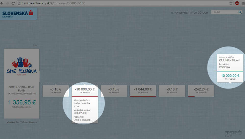Click the KRAJNIAK MILAN counterparty name
Image resolution: width=245 pixels, height=139 pixels.
[229, 60]
